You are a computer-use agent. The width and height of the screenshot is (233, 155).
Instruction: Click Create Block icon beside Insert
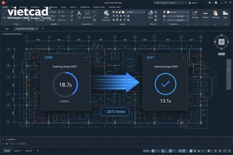pyautogui.click(x=156, y=12)
